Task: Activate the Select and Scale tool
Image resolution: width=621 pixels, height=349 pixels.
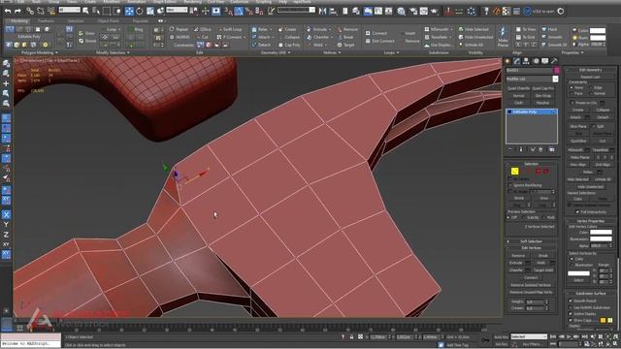Action: coord(150,12)
